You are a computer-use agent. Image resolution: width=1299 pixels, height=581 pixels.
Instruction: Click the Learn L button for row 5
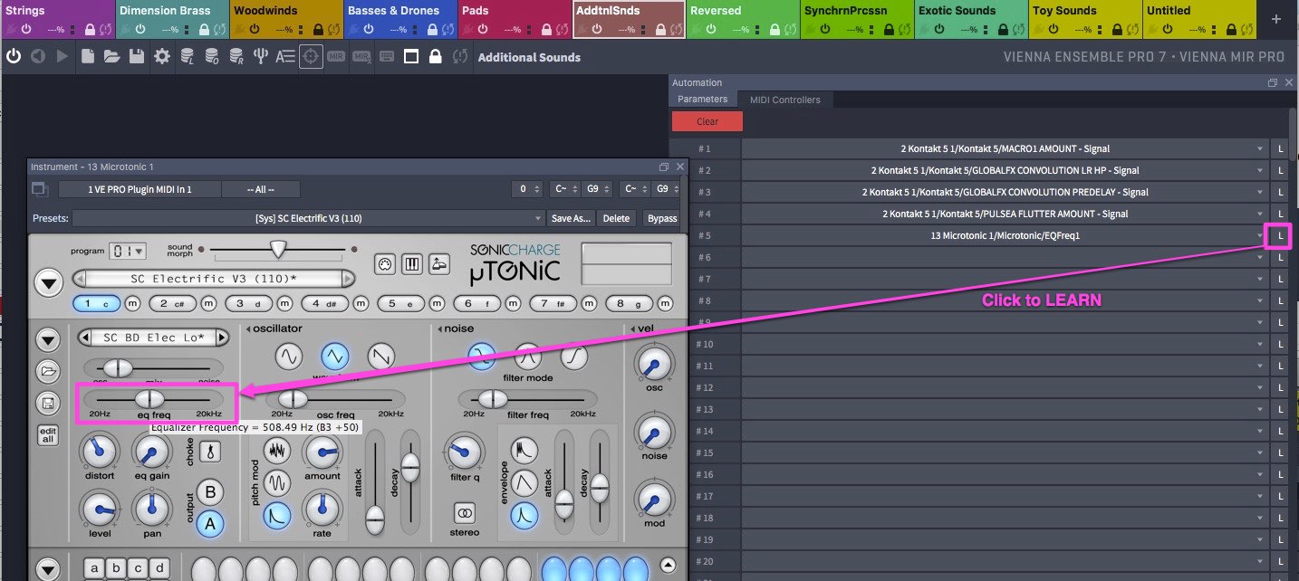tap(1281, 235)
